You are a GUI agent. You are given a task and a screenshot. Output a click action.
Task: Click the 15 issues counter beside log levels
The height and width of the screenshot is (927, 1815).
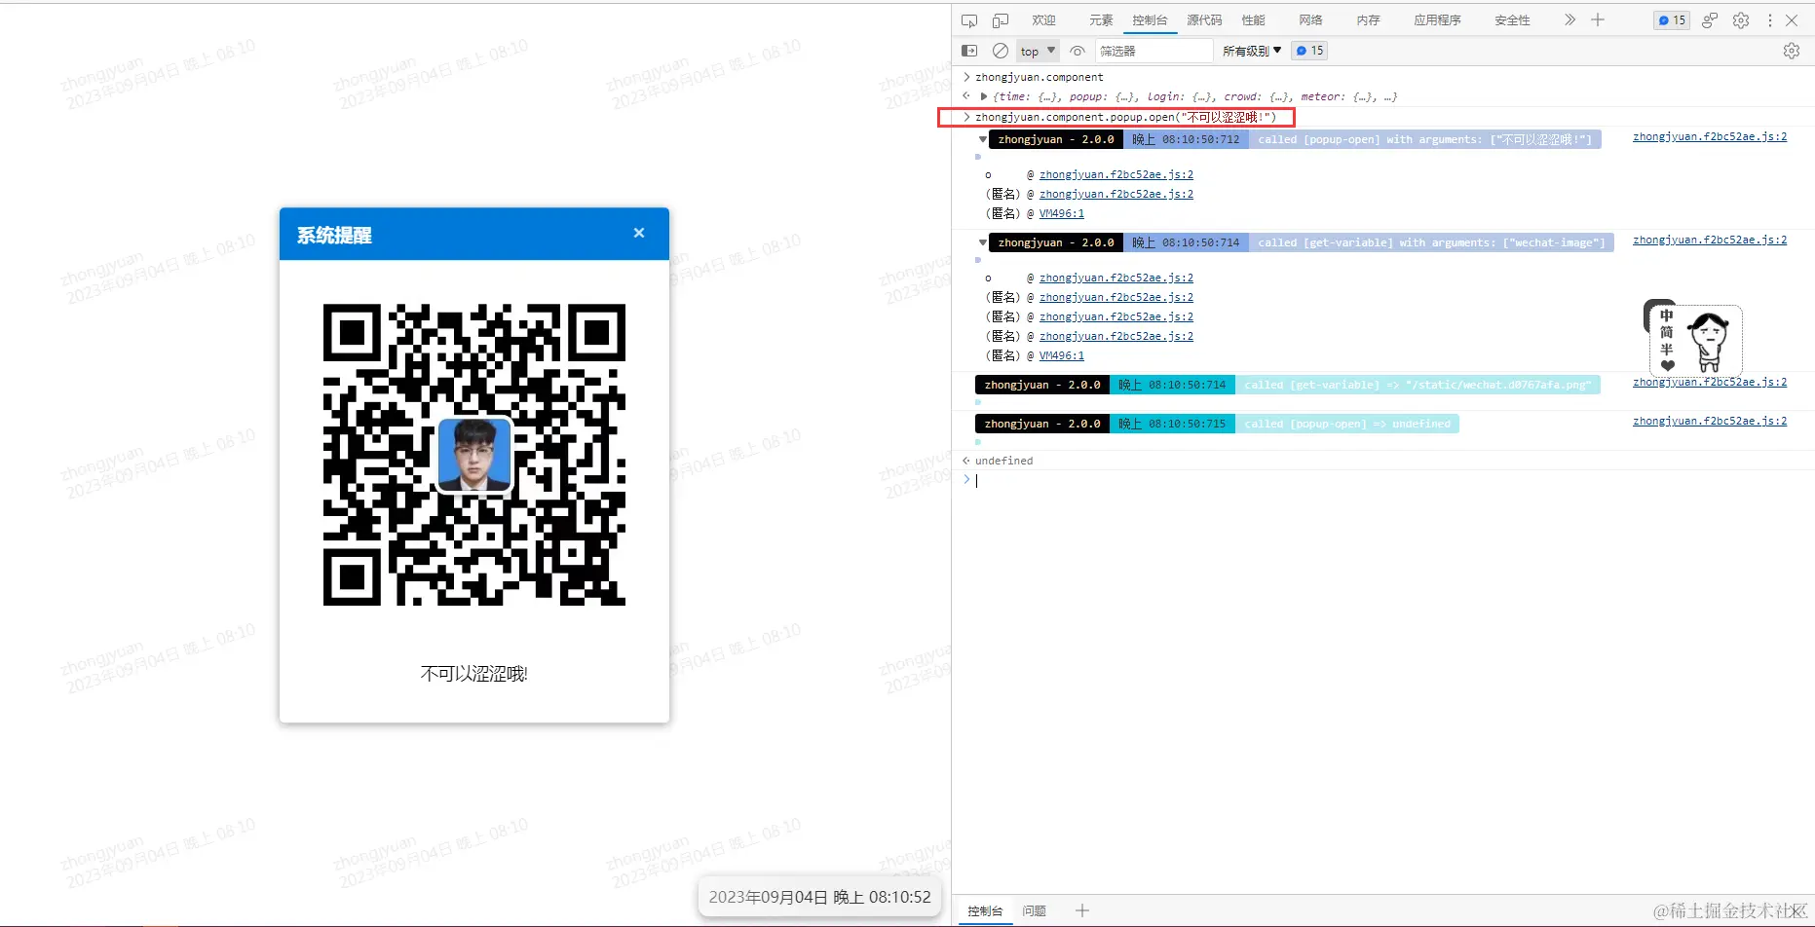coord(1309,51)
